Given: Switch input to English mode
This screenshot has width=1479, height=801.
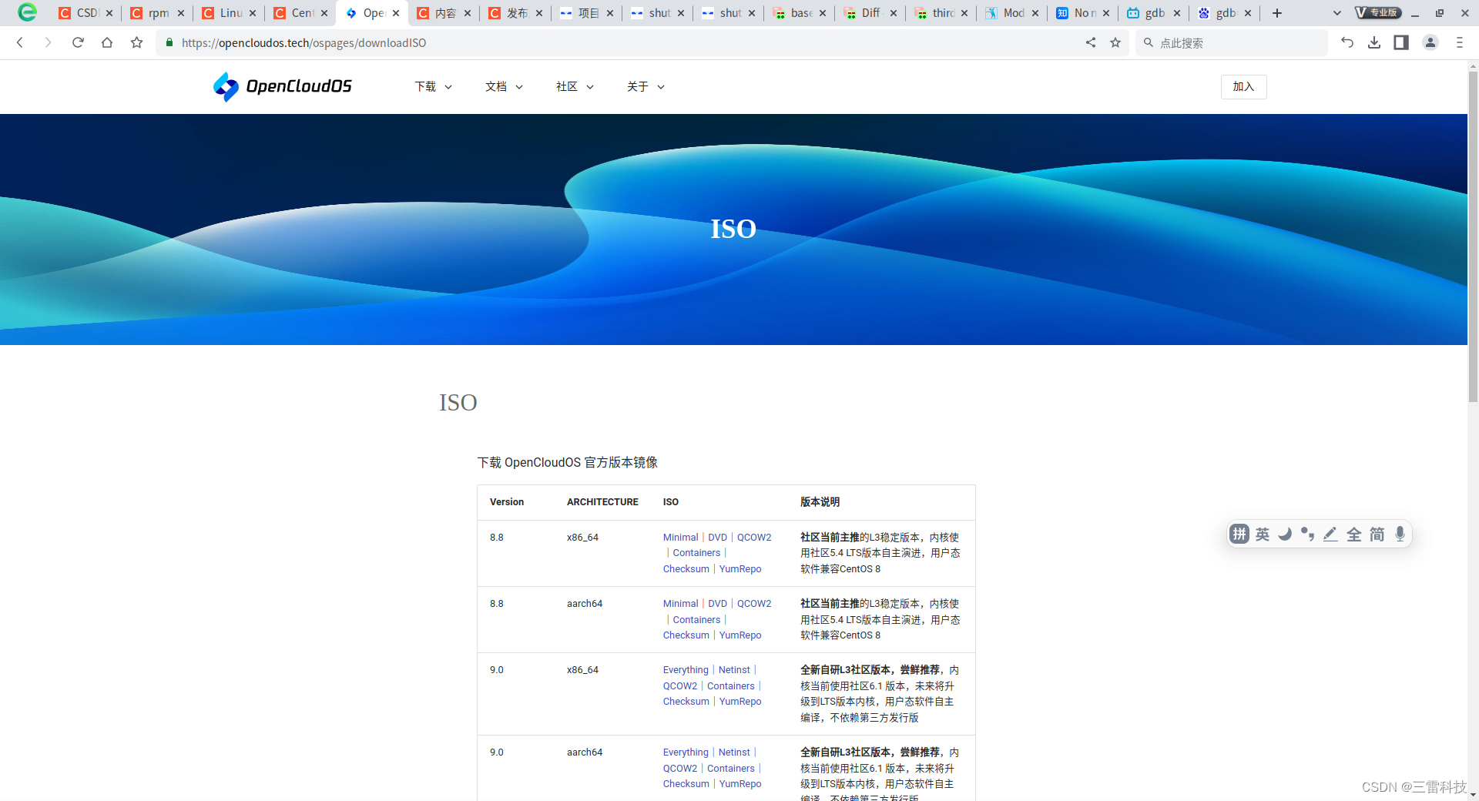Looking at the screenshot, I should pos(1263,534).
